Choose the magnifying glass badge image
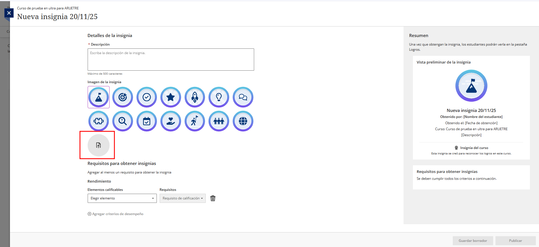Viewport: 539px width, 247px height. 123,121
